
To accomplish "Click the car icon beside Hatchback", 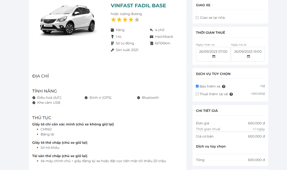I will point(152,37).
